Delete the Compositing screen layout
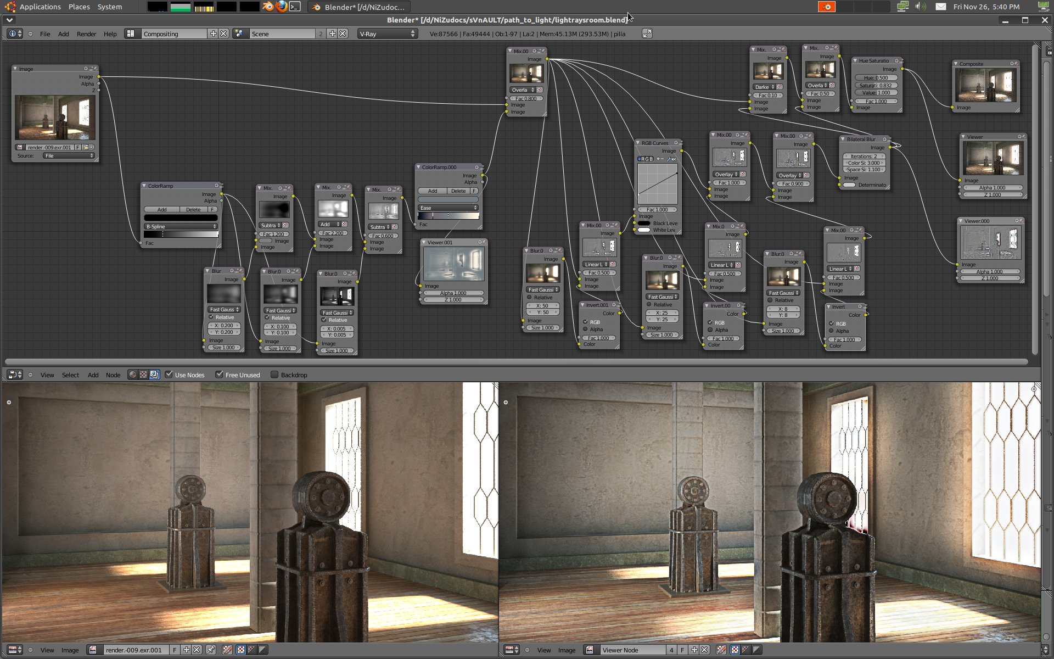 coord(223,33)
